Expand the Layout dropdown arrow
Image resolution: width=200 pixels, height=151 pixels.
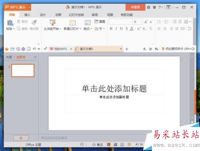pyautogui.click(x=91, y=29)
